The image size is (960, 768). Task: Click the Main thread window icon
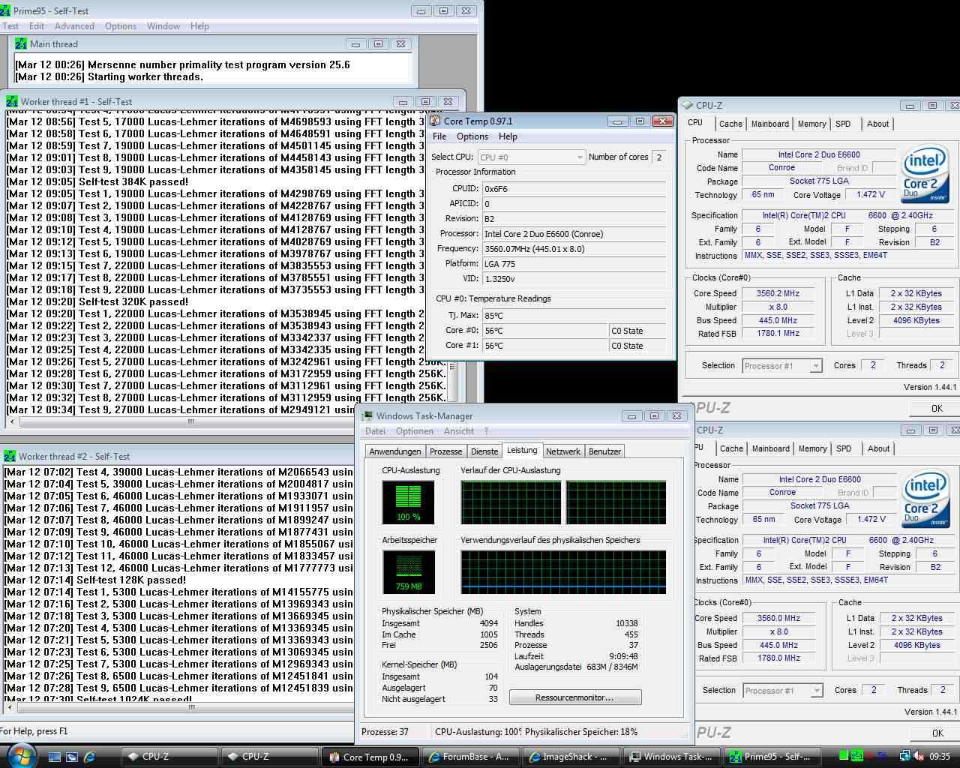(x=21, y=44)
